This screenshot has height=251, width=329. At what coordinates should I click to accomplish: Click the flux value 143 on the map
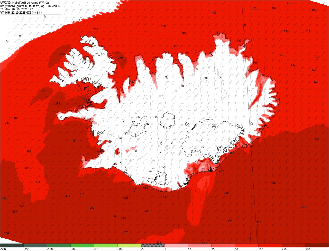pyautogui.click(x=308, y=31)
